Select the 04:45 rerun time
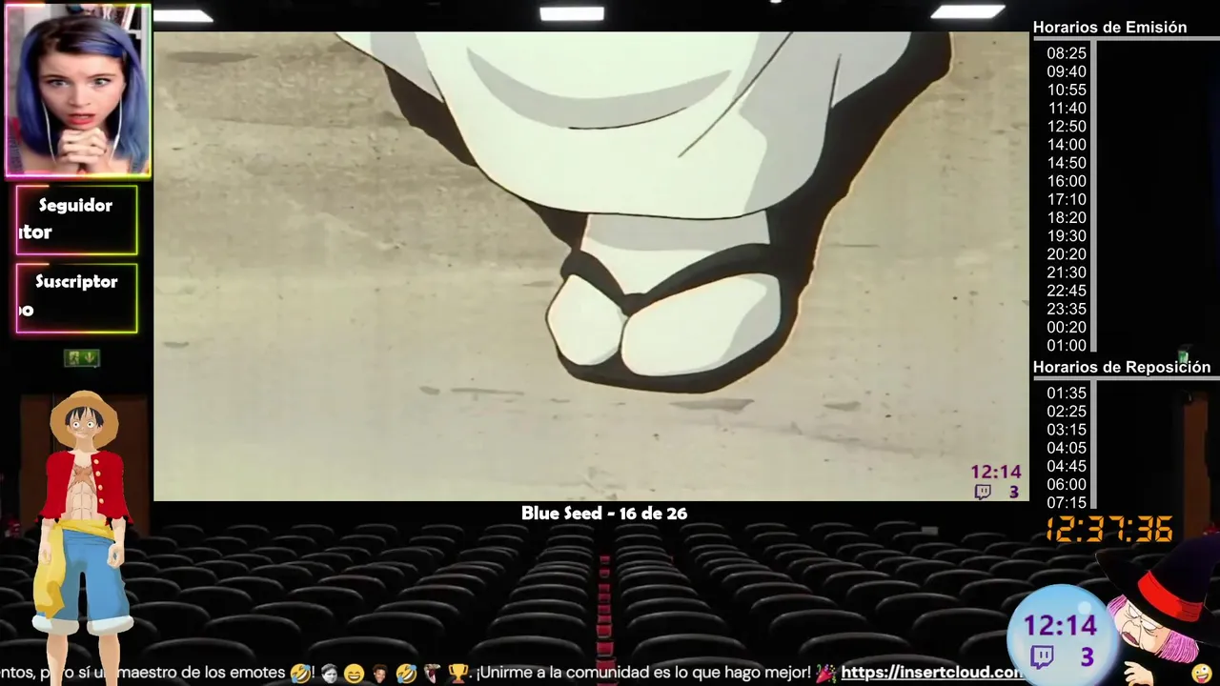This screenshot has height=686, width=1220. point(1067,466)
